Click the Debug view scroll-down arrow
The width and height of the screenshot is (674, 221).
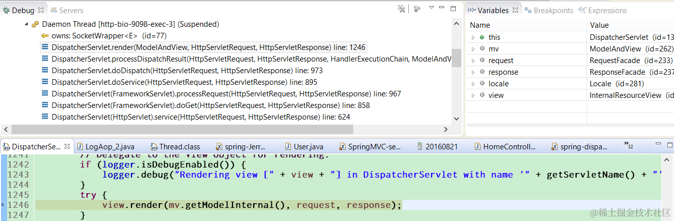(x=456, y=119)
